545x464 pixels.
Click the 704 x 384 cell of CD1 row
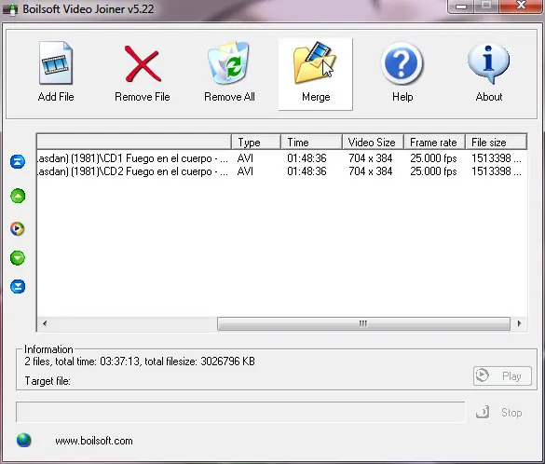click(x=371, y=158)
